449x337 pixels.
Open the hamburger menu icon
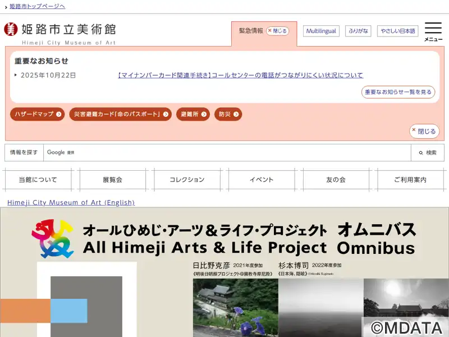pyautogui.click(x=433, y=32)
